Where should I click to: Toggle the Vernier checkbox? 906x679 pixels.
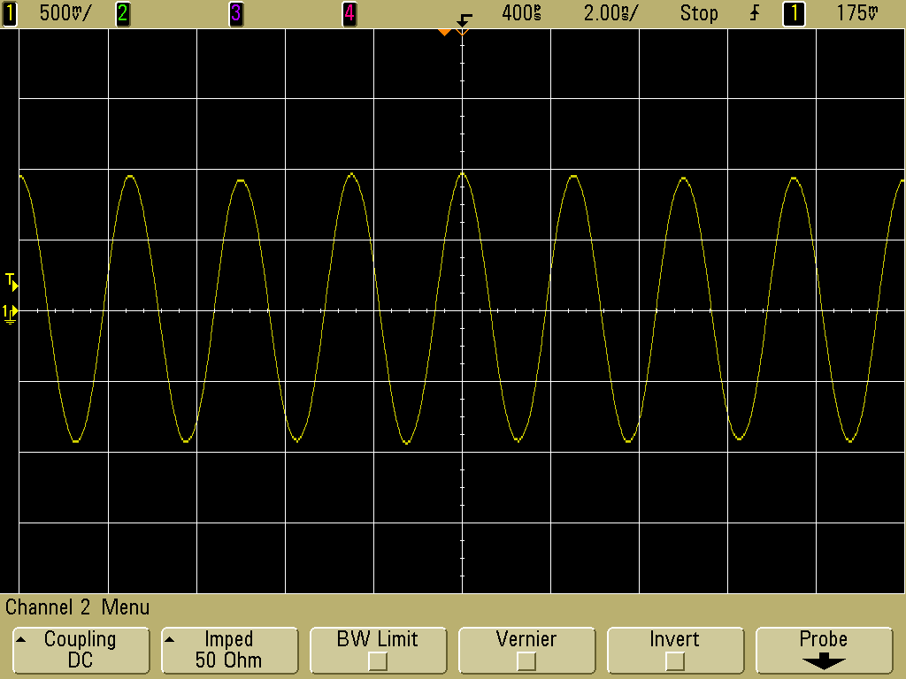(526, 660)
